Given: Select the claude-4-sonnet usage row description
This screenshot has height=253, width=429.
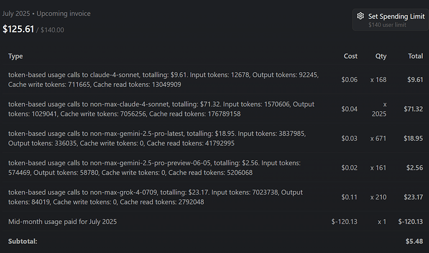Looking at the screenshot, I should pyautogui.click(x=164, y=80).
